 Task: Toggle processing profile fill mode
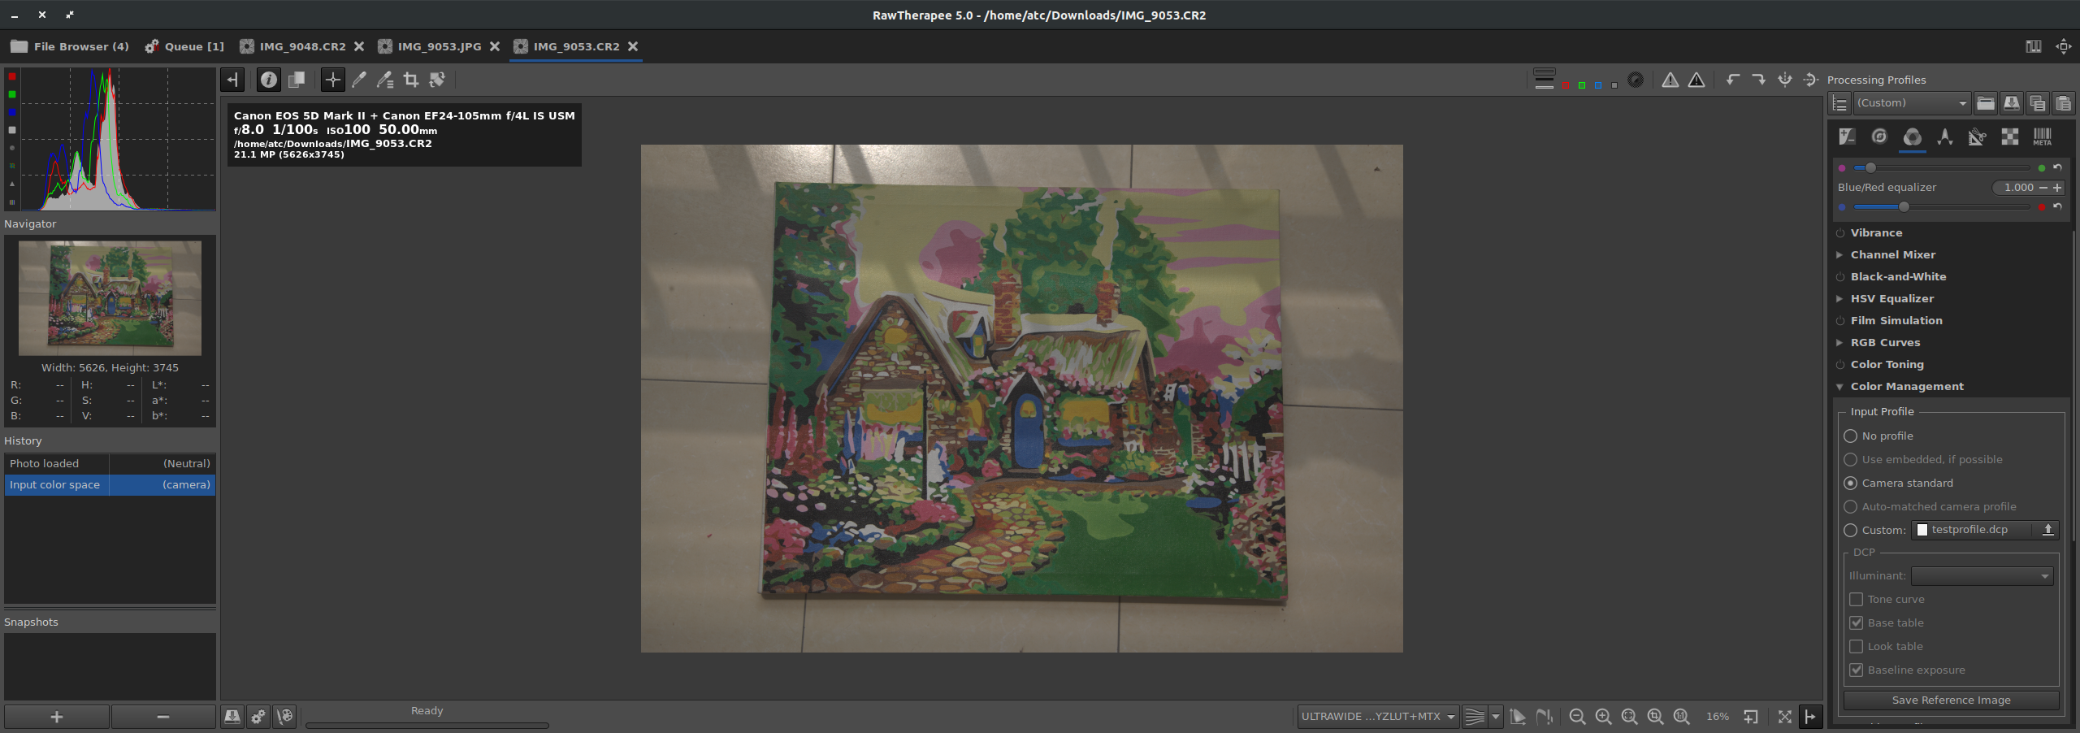(1839, 103)
